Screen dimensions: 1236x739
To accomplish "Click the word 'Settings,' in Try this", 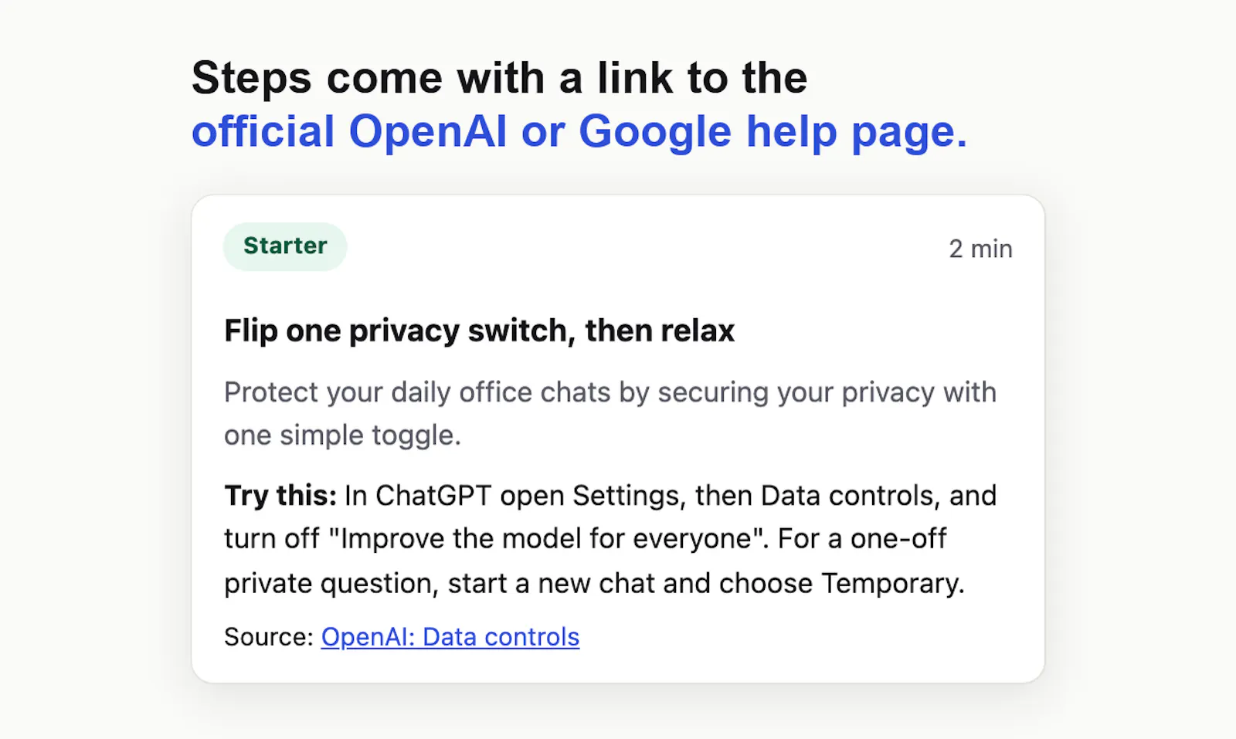I will [x=630, y=496].
